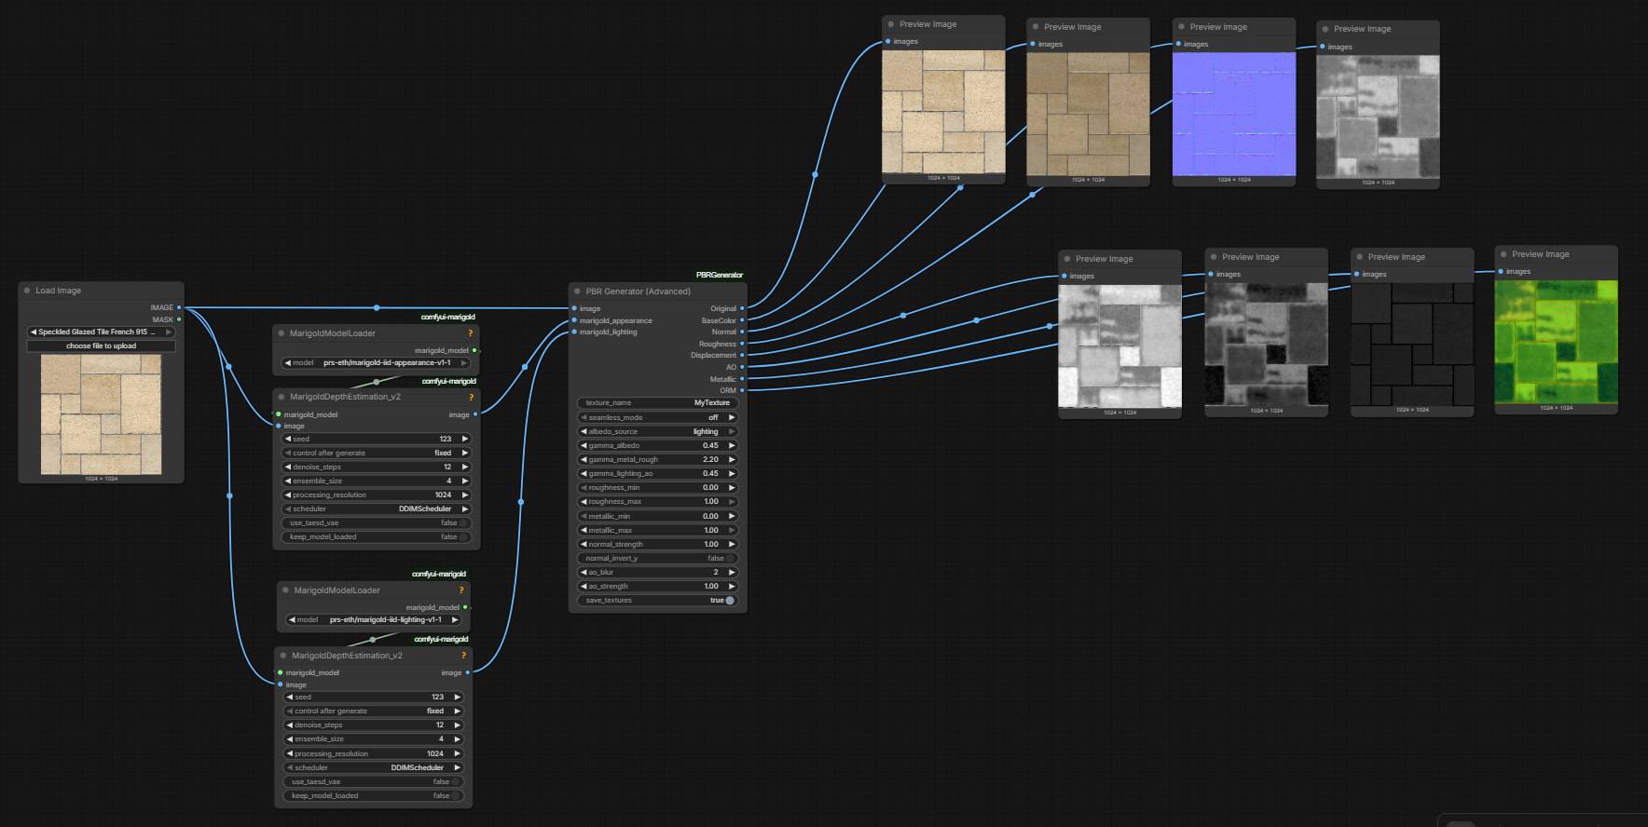Adjust the roughness_min value field
The width and height of the screenshot is (1648, 827).
pos(658,487)
